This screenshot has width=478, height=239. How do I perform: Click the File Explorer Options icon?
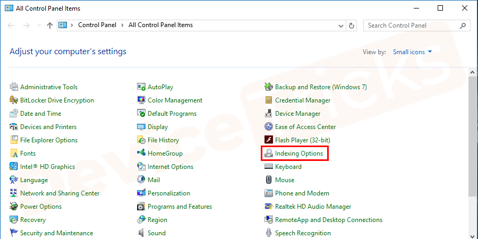[14, 140]
